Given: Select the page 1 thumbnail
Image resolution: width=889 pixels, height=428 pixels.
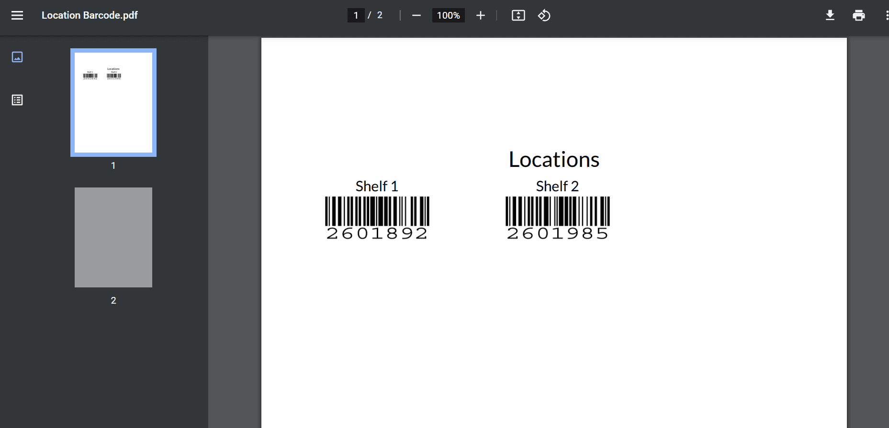Looking at the screenshot, I should [x=113, y=102].
